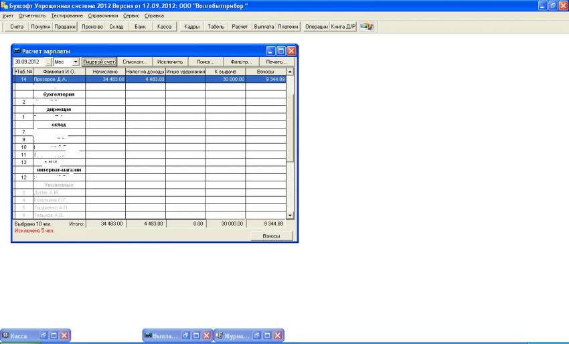Click the date field showing 30.09.2012

point(28,62)
